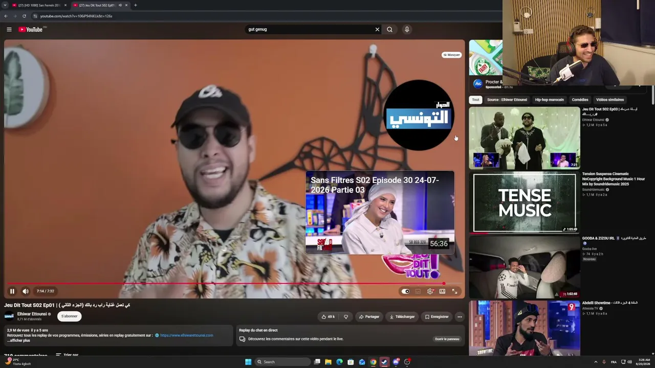The image size is (655, 368).
Task: Seek on the red video progress bar
Action: pos(234,283)
